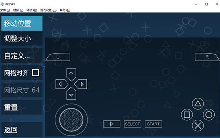Click the D-pad up arrow
The height and width of the screenshot is (138, 220).
point(71,74)
